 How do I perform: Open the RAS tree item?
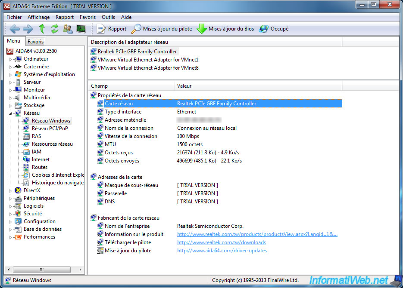pyautogui.click(x=36, y=136)
